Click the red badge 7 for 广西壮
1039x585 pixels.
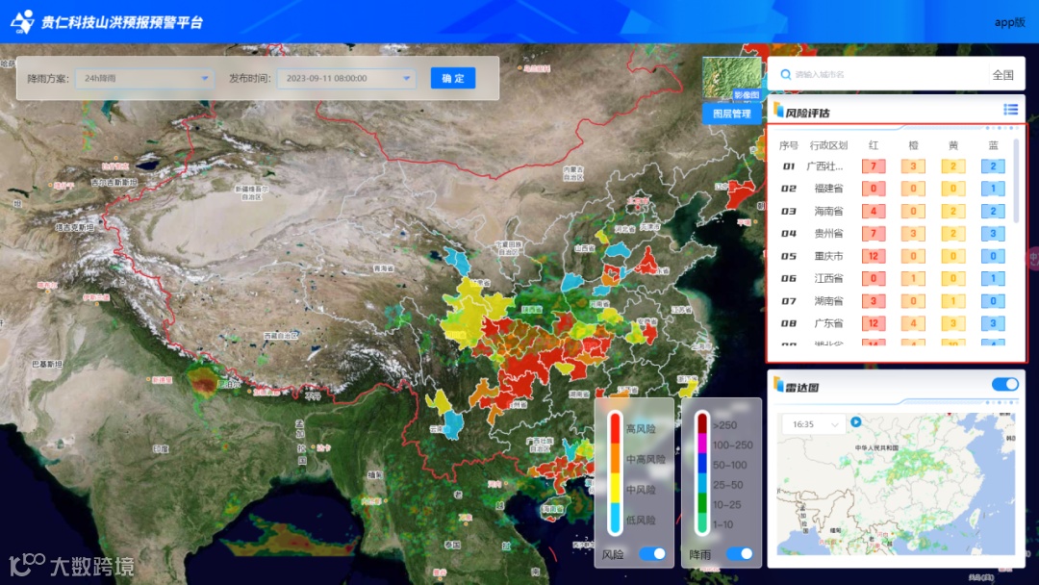[874, 166]
